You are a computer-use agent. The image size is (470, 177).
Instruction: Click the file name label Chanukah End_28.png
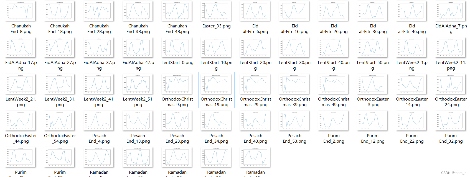(99, 29)
